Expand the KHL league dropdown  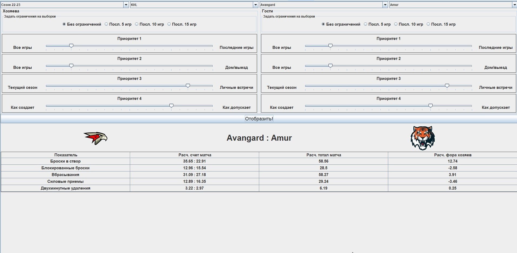[x=255, y=5]
